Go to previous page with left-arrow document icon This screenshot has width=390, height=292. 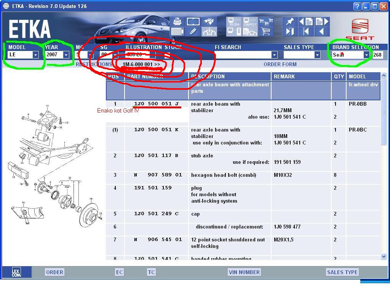[x=306, y=22]
